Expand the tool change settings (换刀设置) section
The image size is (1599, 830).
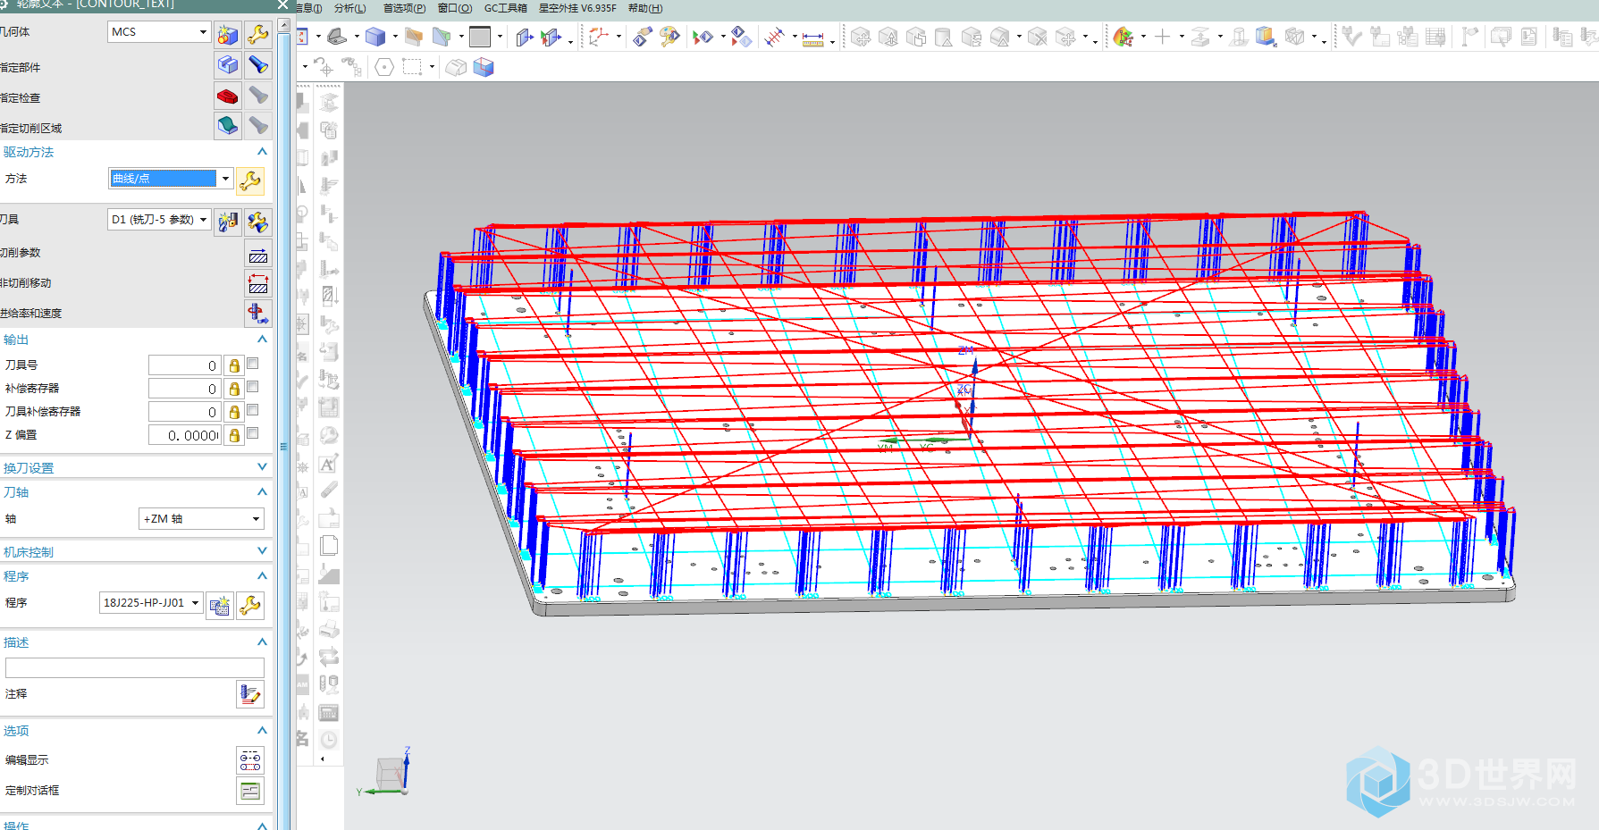262,467
